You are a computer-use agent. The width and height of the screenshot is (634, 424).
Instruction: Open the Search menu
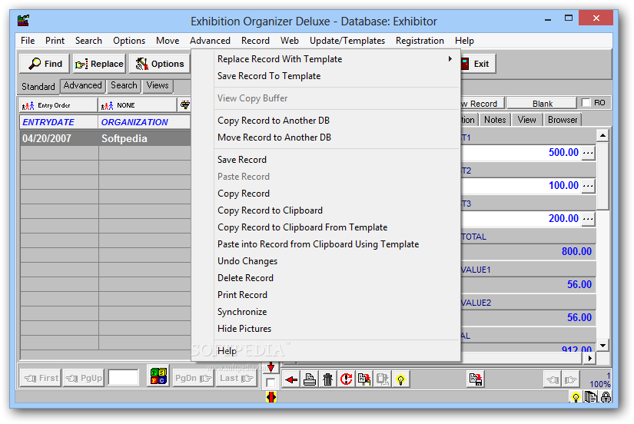click(x=88, y=41)
